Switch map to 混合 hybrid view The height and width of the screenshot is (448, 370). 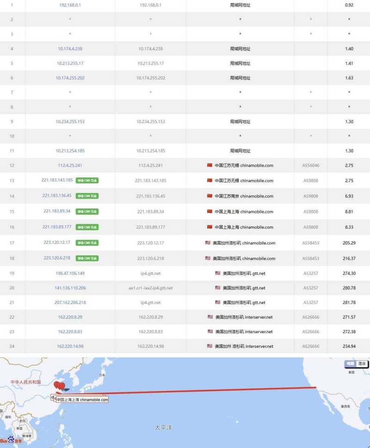362,364
